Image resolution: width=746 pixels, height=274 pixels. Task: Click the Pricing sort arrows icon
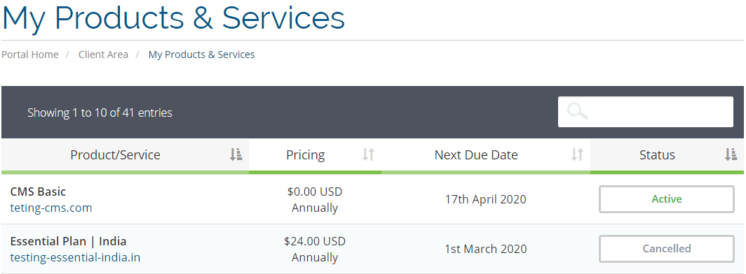[x=369, y=154]
